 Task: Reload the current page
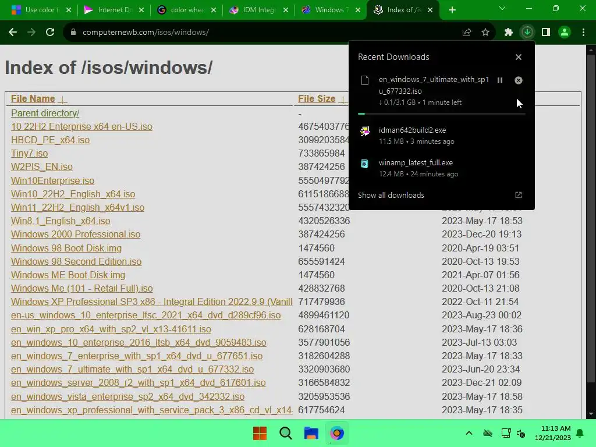[50, 33]
